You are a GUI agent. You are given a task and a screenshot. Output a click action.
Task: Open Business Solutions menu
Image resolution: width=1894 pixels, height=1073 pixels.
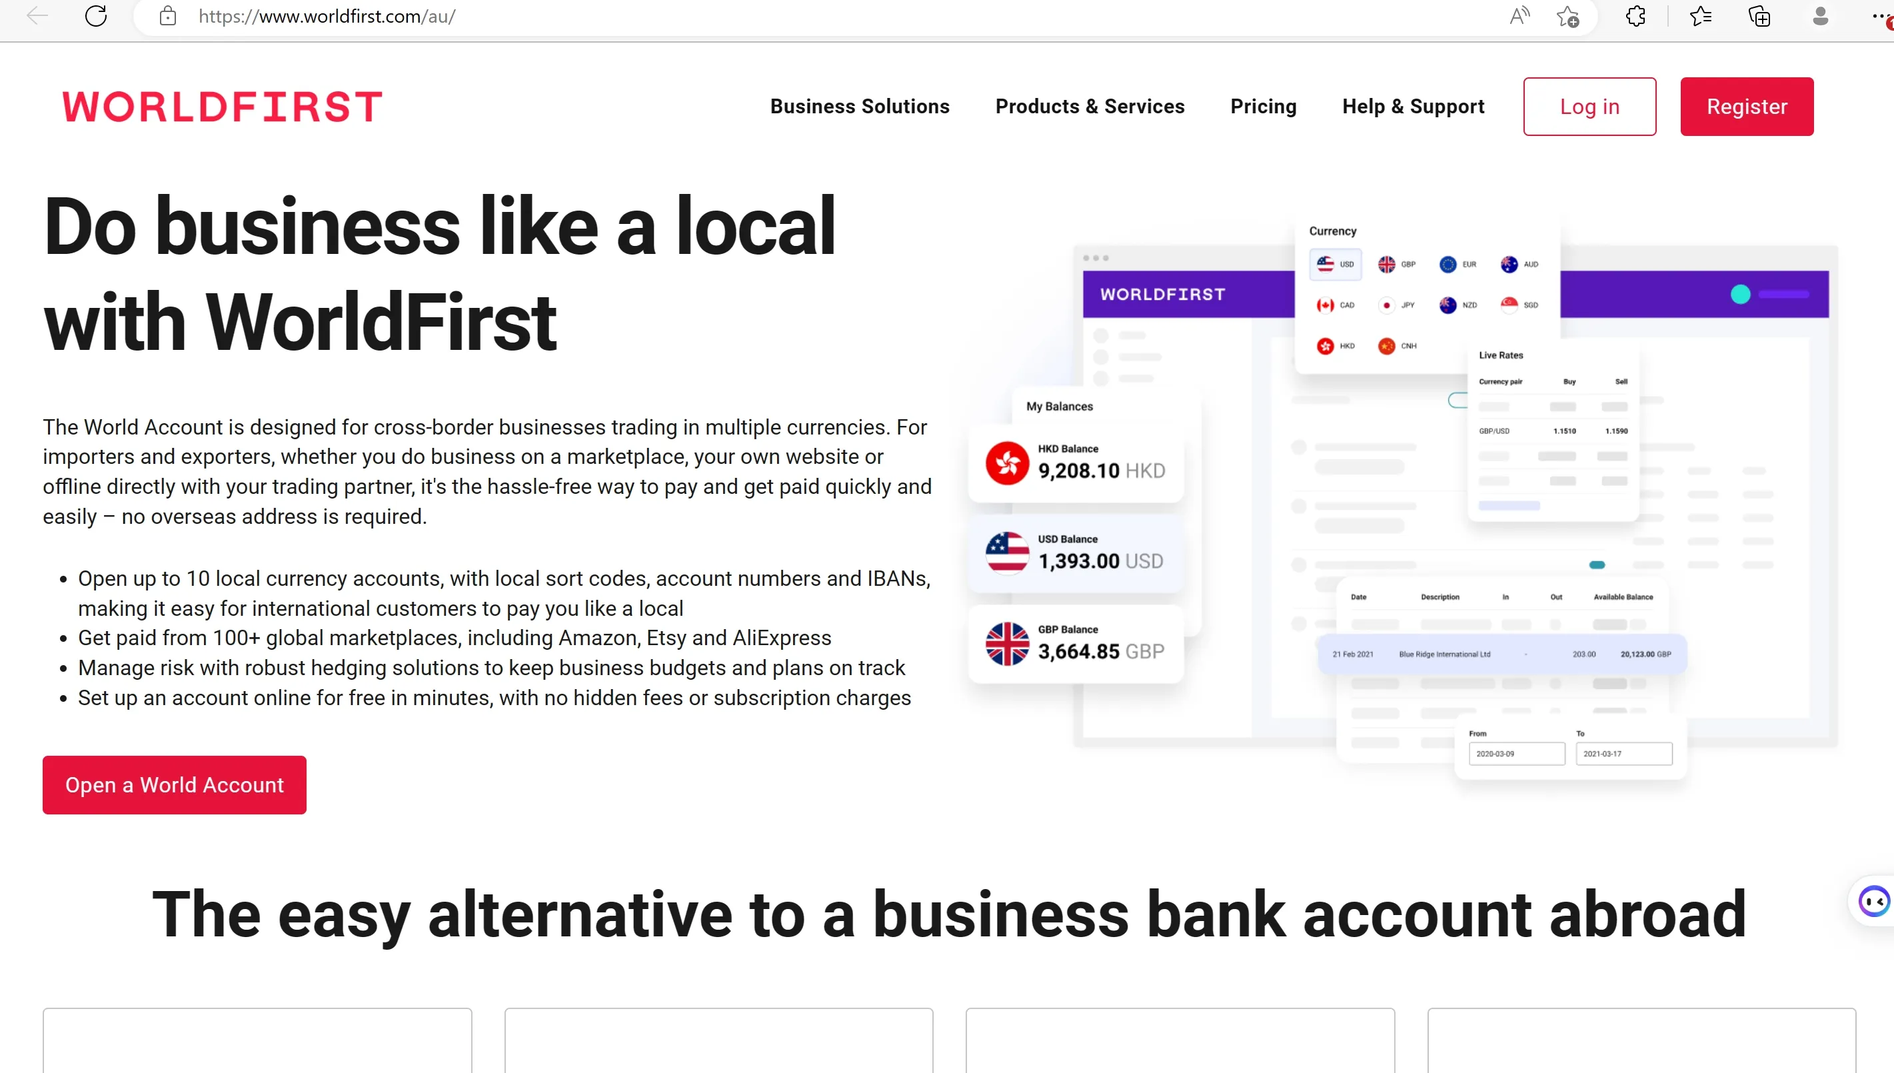tap(860, 106)
